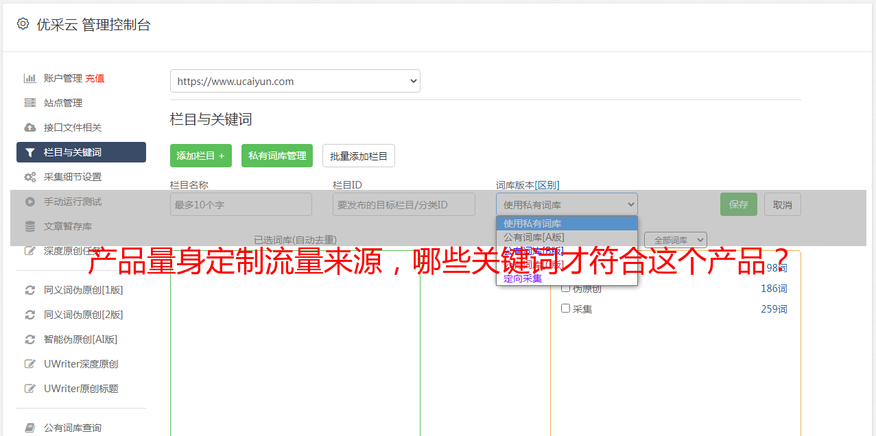Select 公有词库[A版] in the open list
Image resolution: width=876 pixels, height=436 pixels.
pyautogui.click(x=567, y=237)
